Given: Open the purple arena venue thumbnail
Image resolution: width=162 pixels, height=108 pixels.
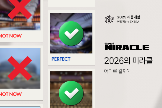Looking at the screenshot, I should (71, 33).
